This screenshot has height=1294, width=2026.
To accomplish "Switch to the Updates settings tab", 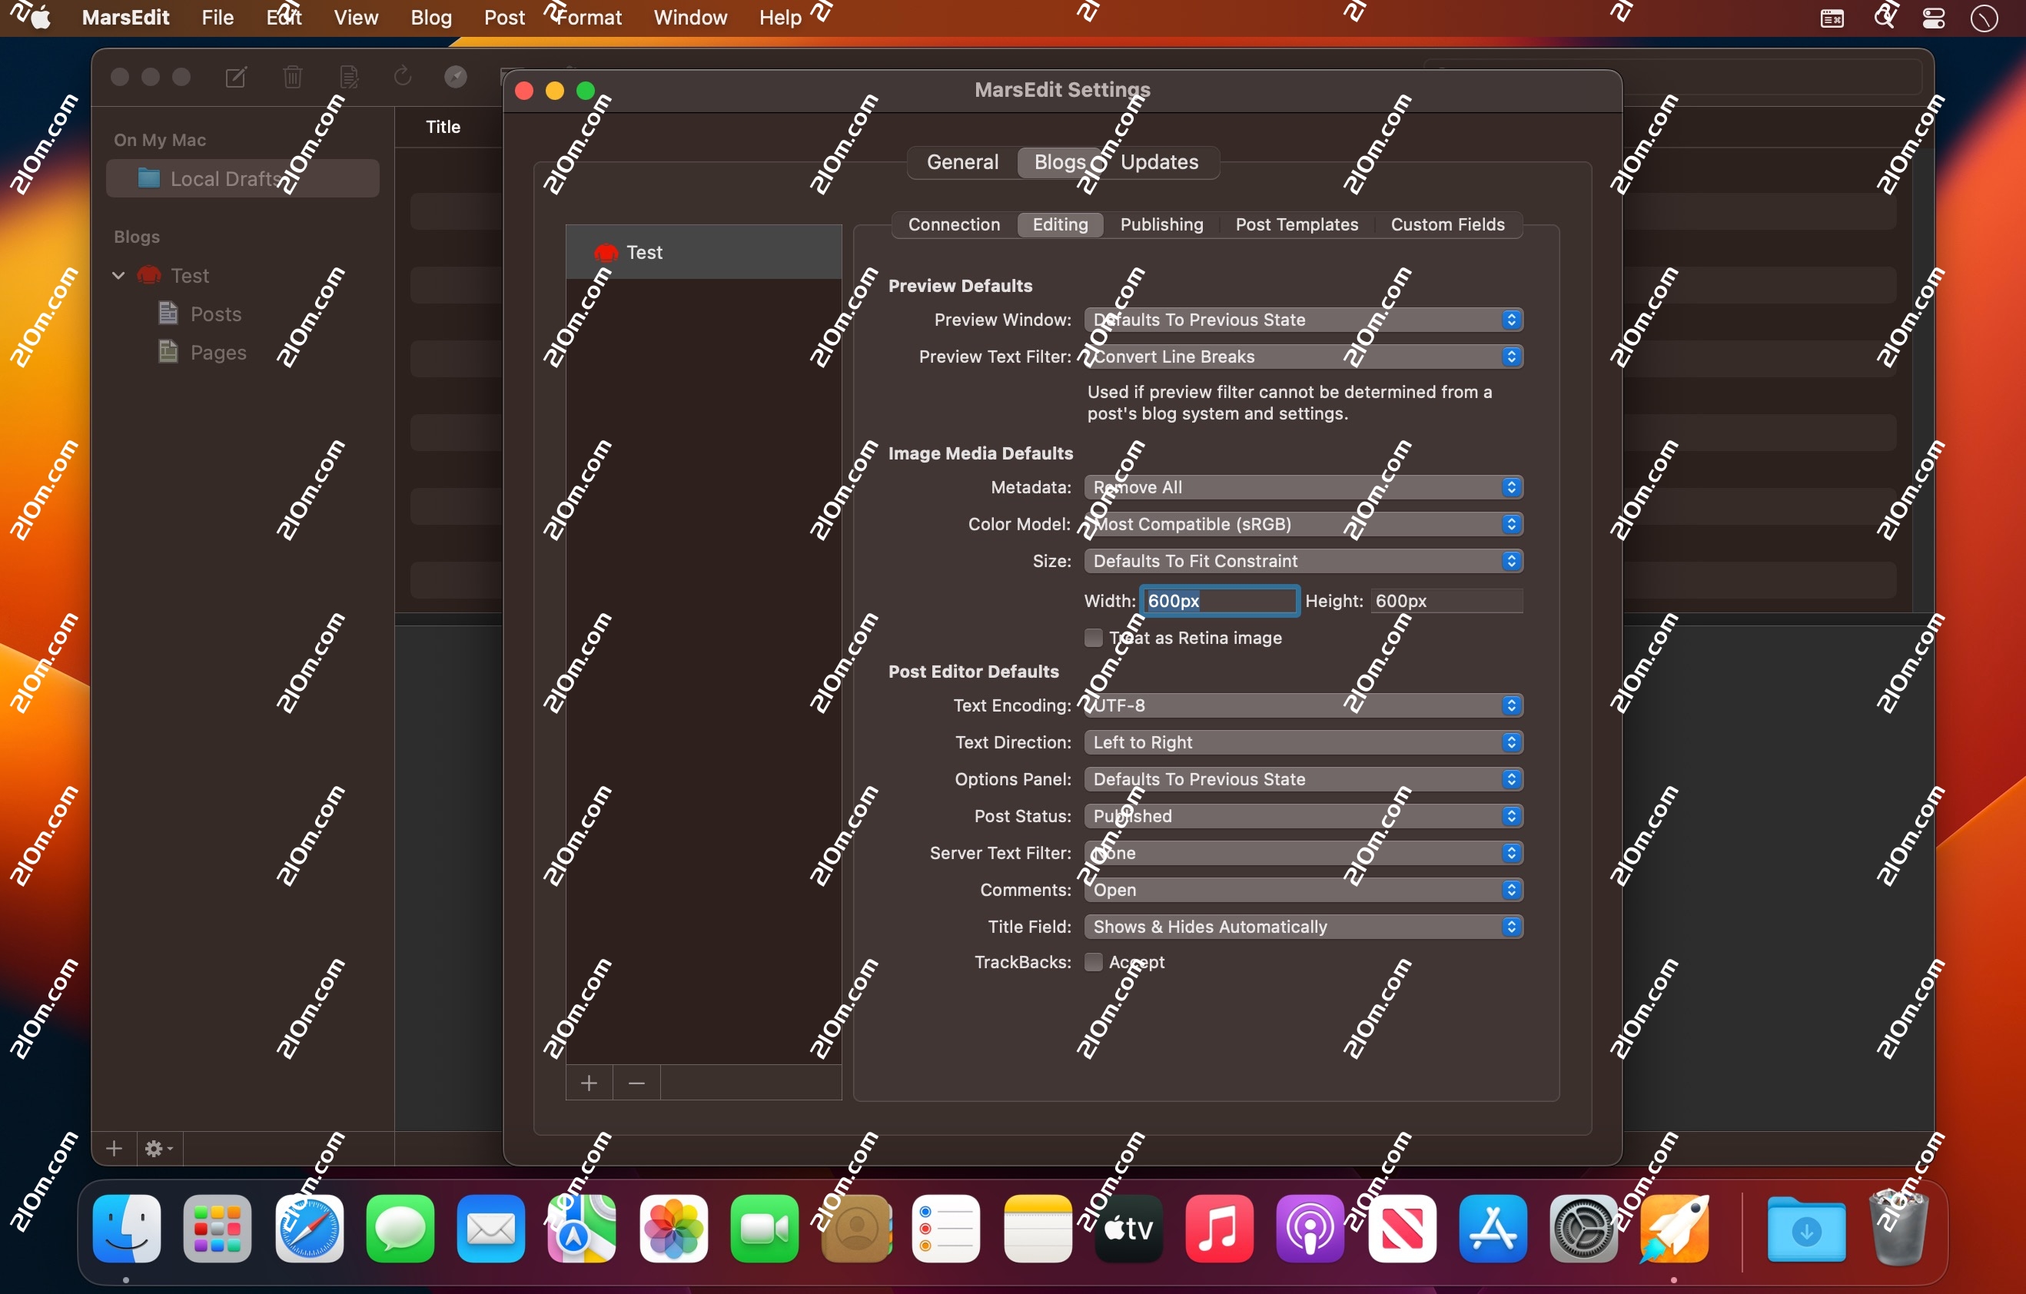I will pos(1159,161).
